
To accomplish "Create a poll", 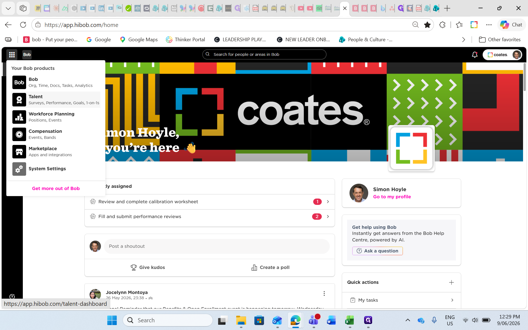I will click(271, 268).
